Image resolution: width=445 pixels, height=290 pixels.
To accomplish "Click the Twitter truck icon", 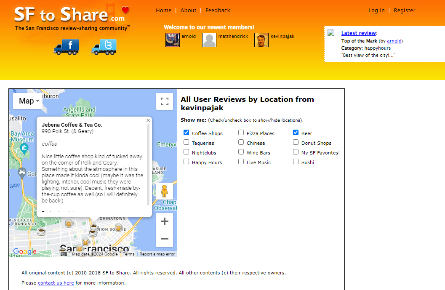I will pyautogui.click(x=104, y=47).
